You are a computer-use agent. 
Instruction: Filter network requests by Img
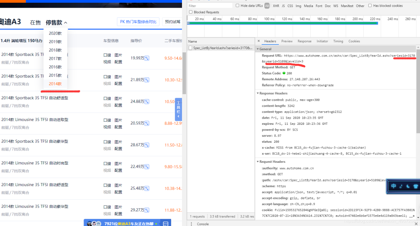[298, 6]
